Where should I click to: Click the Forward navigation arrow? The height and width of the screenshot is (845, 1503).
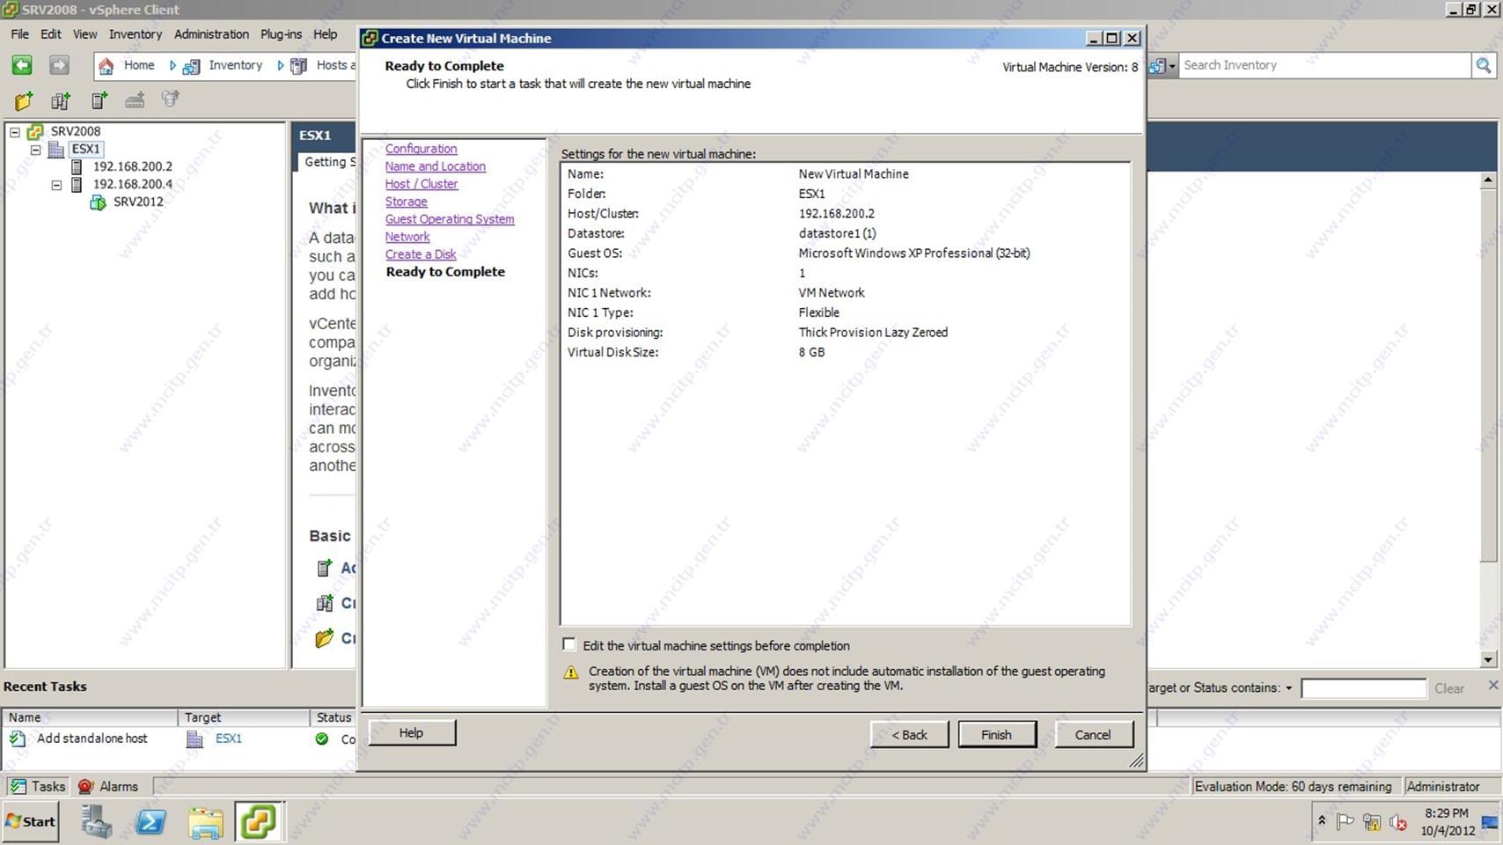[59, 65]
